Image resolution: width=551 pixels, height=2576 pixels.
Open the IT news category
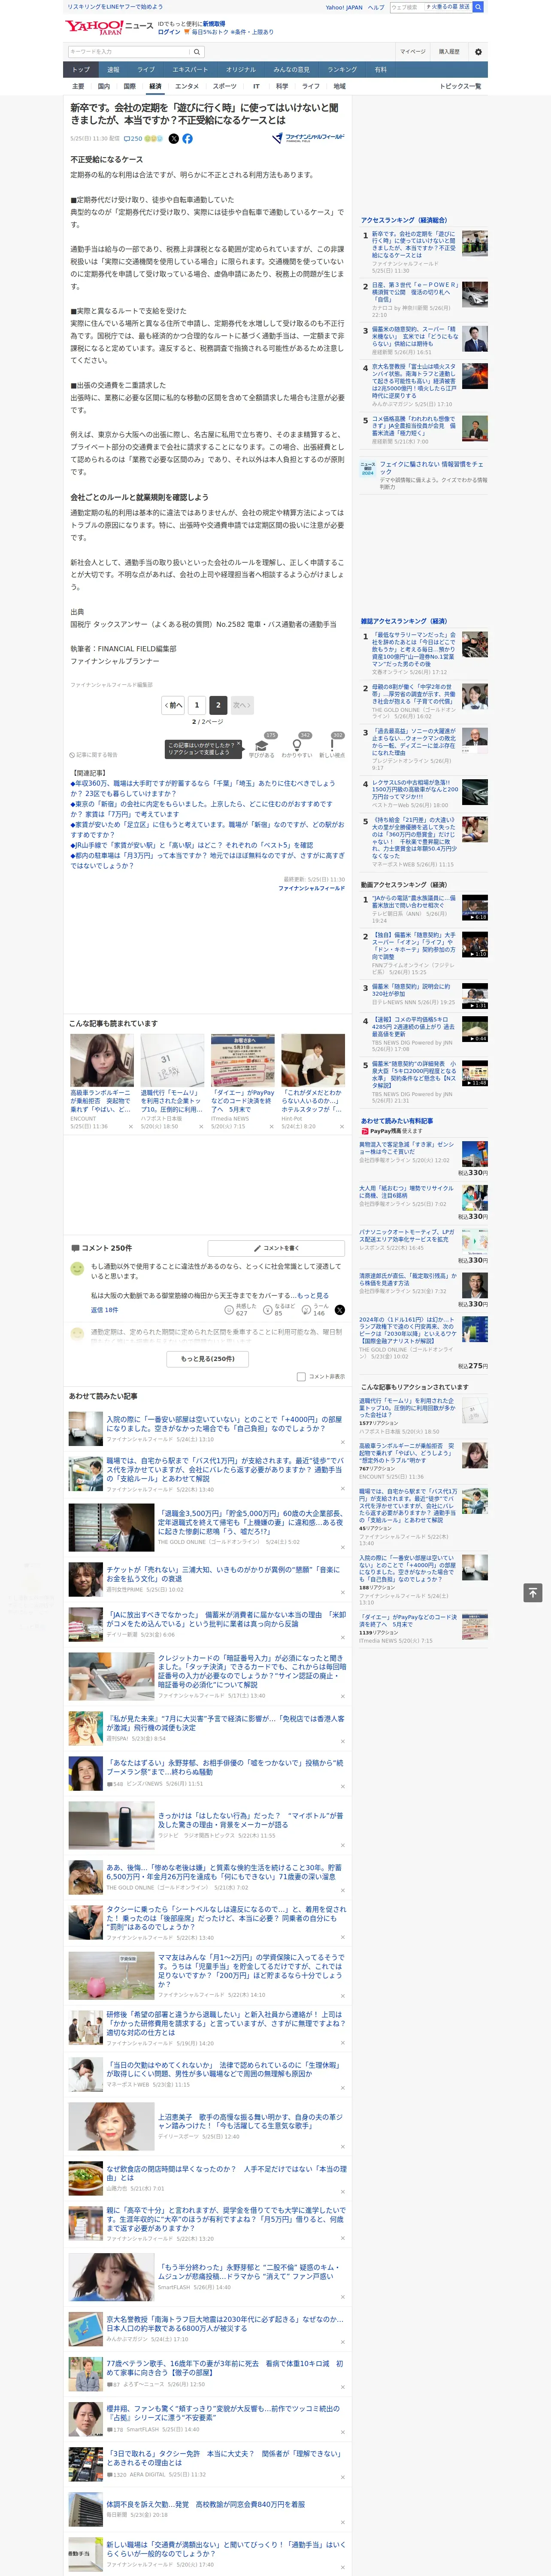tap(256, 86)
